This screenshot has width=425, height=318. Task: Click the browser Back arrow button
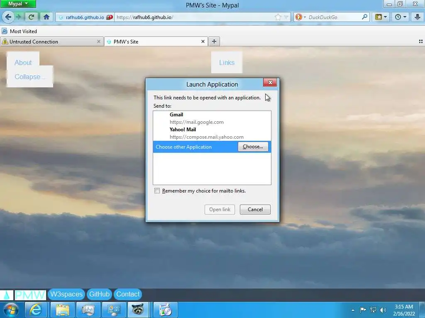pos(8,17)
